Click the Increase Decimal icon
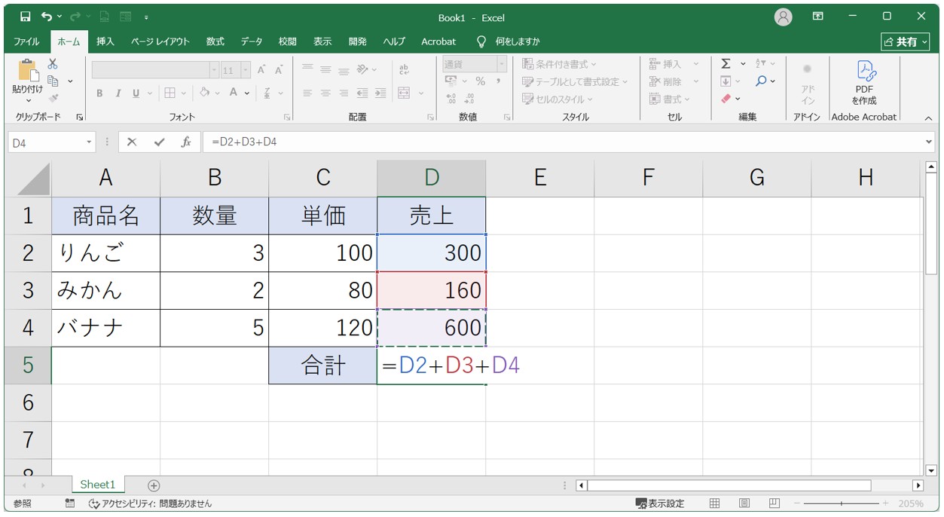This screenshot has width=944, height=517. [451, 99]
